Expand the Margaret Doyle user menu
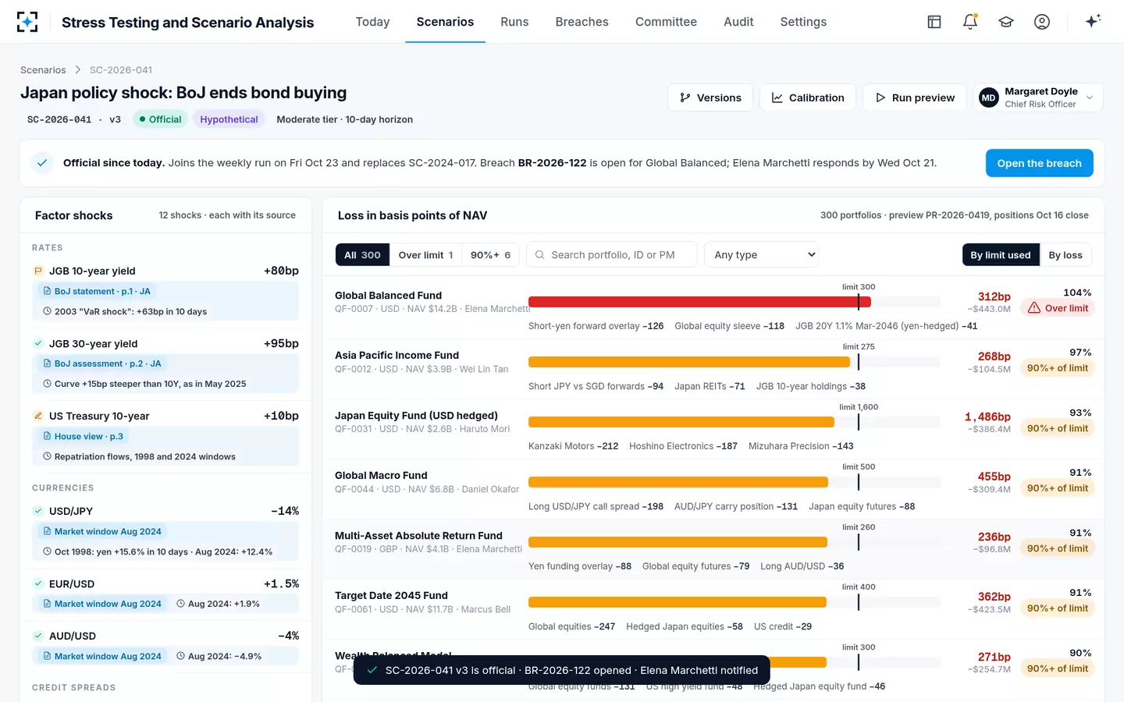The image size is (1124, 702). click(1039, 97)
